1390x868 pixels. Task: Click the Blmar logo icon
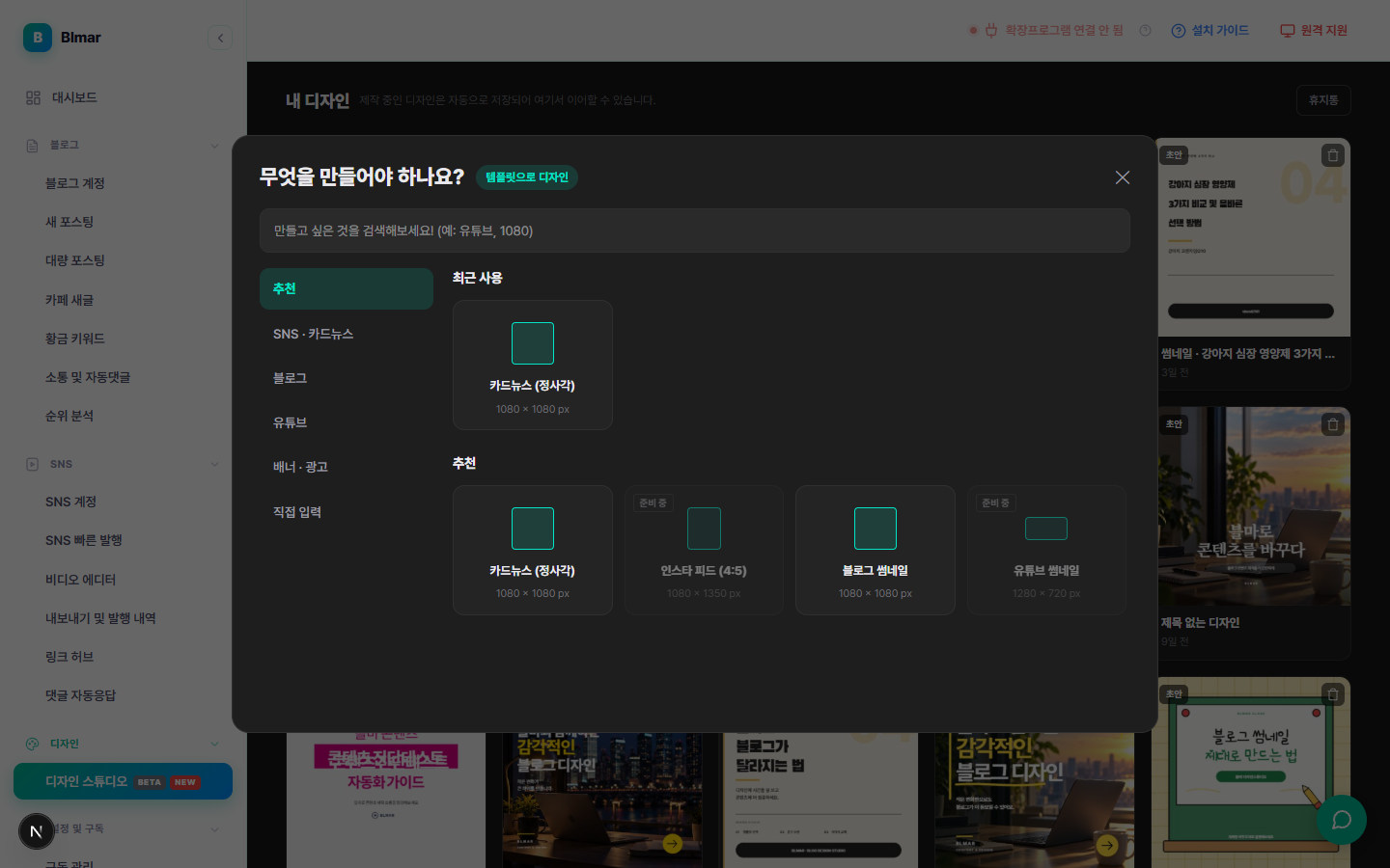[38, 38]
